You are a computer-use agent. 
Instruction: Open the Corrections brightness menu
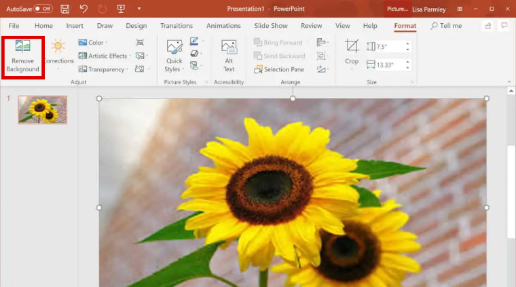(x=58, y=54)
